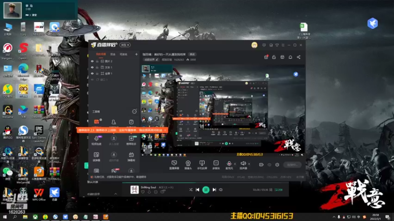The height and width of the screenshot is (221, 394).
Task: Open the gift box icon with red dot
Action: click(266, 57)
